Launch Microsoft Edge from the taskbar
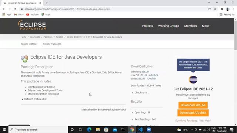The height and width of the screenshot is (133, 237). [89, 130]
